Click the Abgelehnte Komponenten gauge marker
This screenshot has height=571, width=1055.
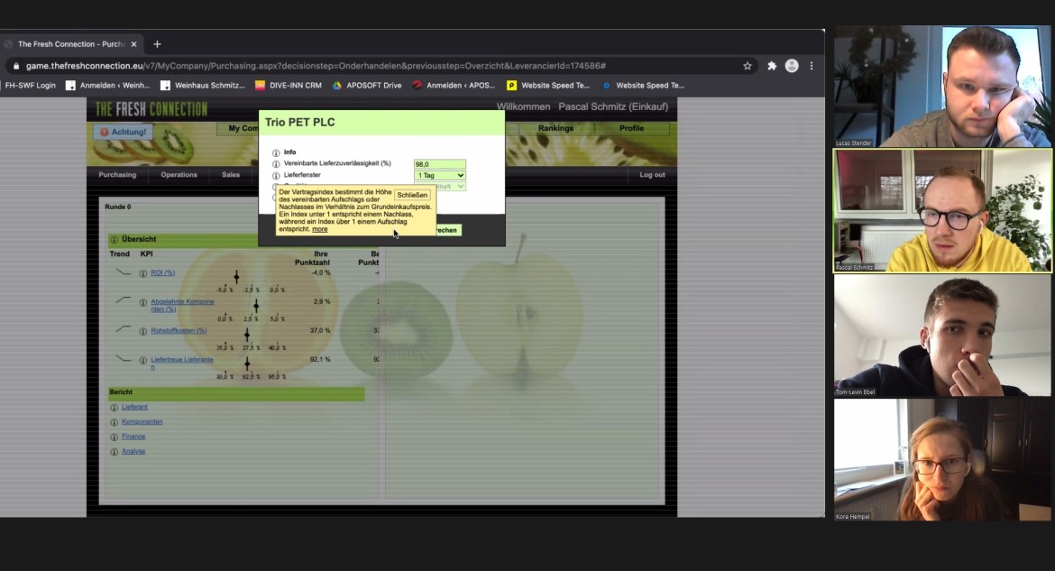coord(256,307)
